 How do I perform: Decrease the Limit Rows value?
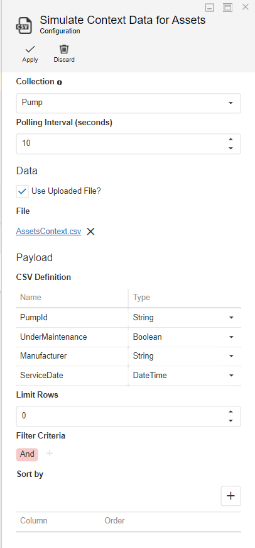coord(231,420)
